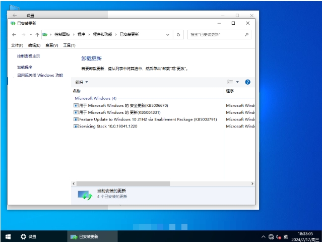This screenshot has width=322, height=242.
Task: Click the search magnifier icon
Action: (246, 34)
